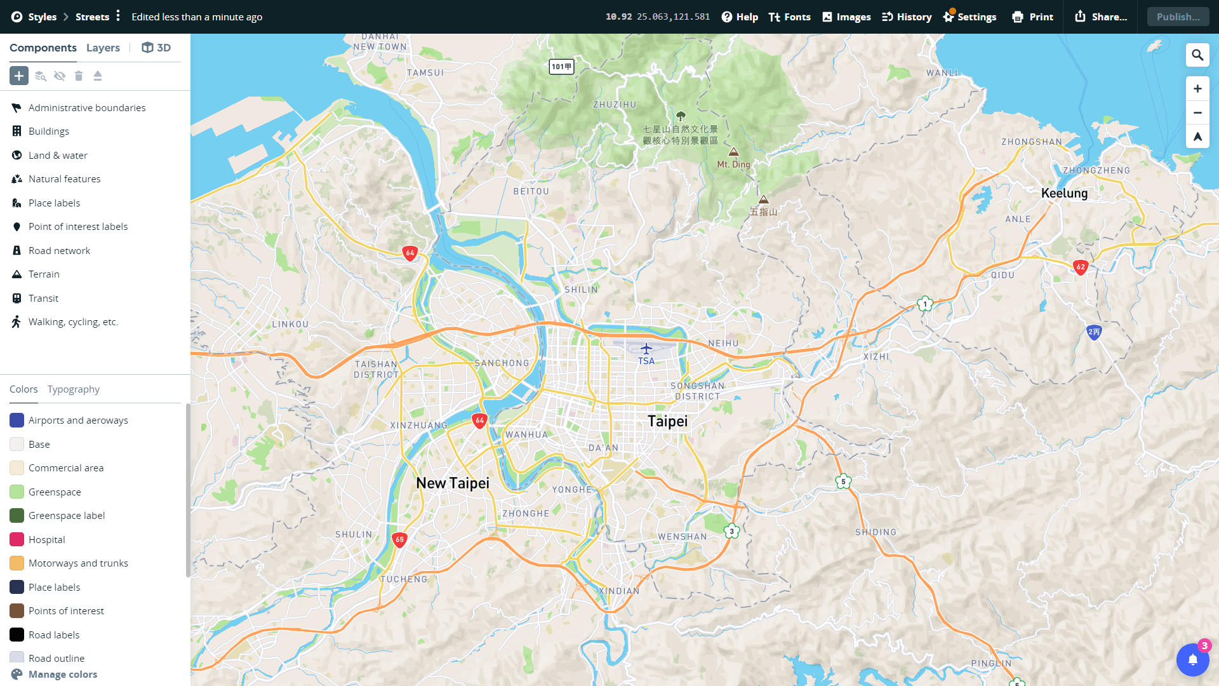Switch to the Colors tab

coord(23,389)
